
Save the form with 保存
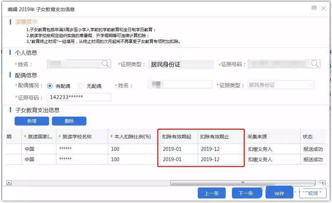(280, 193)
